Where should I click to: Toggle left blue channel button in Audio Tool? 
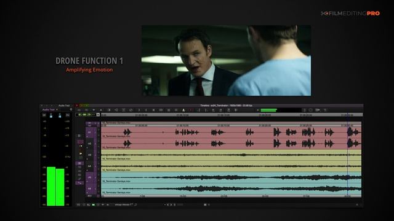[x=51, y=115]
